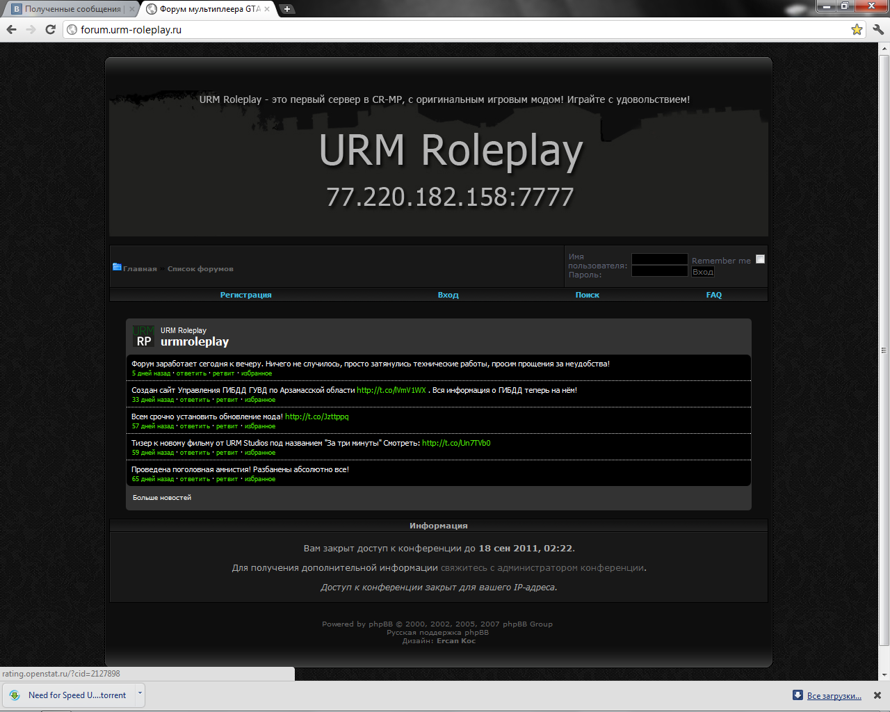Click the page scrollbar up arrow
The height and width of the screenshot is (712, 890).
pyautogui.click(x=884, y=49)
